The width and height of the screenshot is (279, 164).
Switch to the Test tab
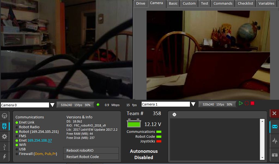204,4
